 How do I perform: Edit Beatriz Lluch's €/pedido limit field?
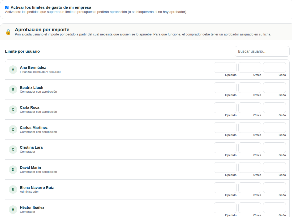coord(225,88)
